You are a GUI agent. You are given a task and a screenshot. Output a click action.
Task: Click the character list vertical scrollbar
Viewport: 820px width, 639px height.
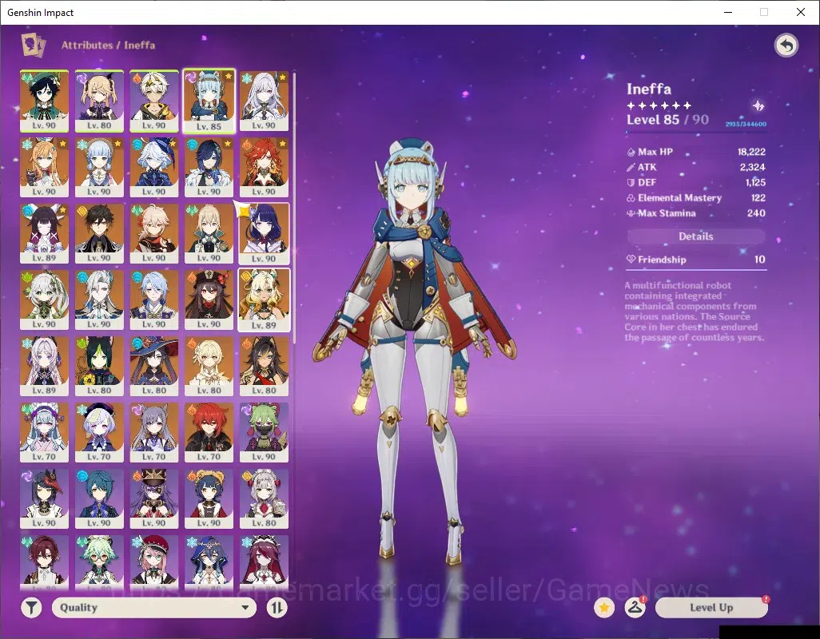coord(294,208)
